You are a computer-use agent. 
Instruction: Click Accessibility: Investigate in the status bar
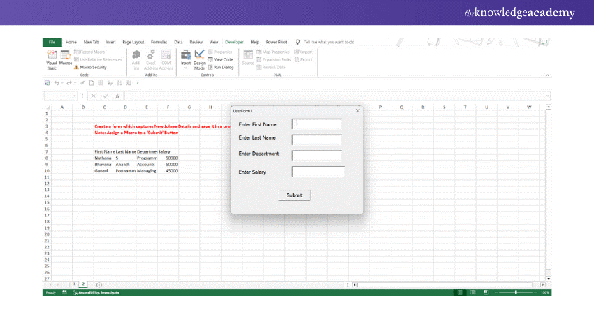point(95,292)
